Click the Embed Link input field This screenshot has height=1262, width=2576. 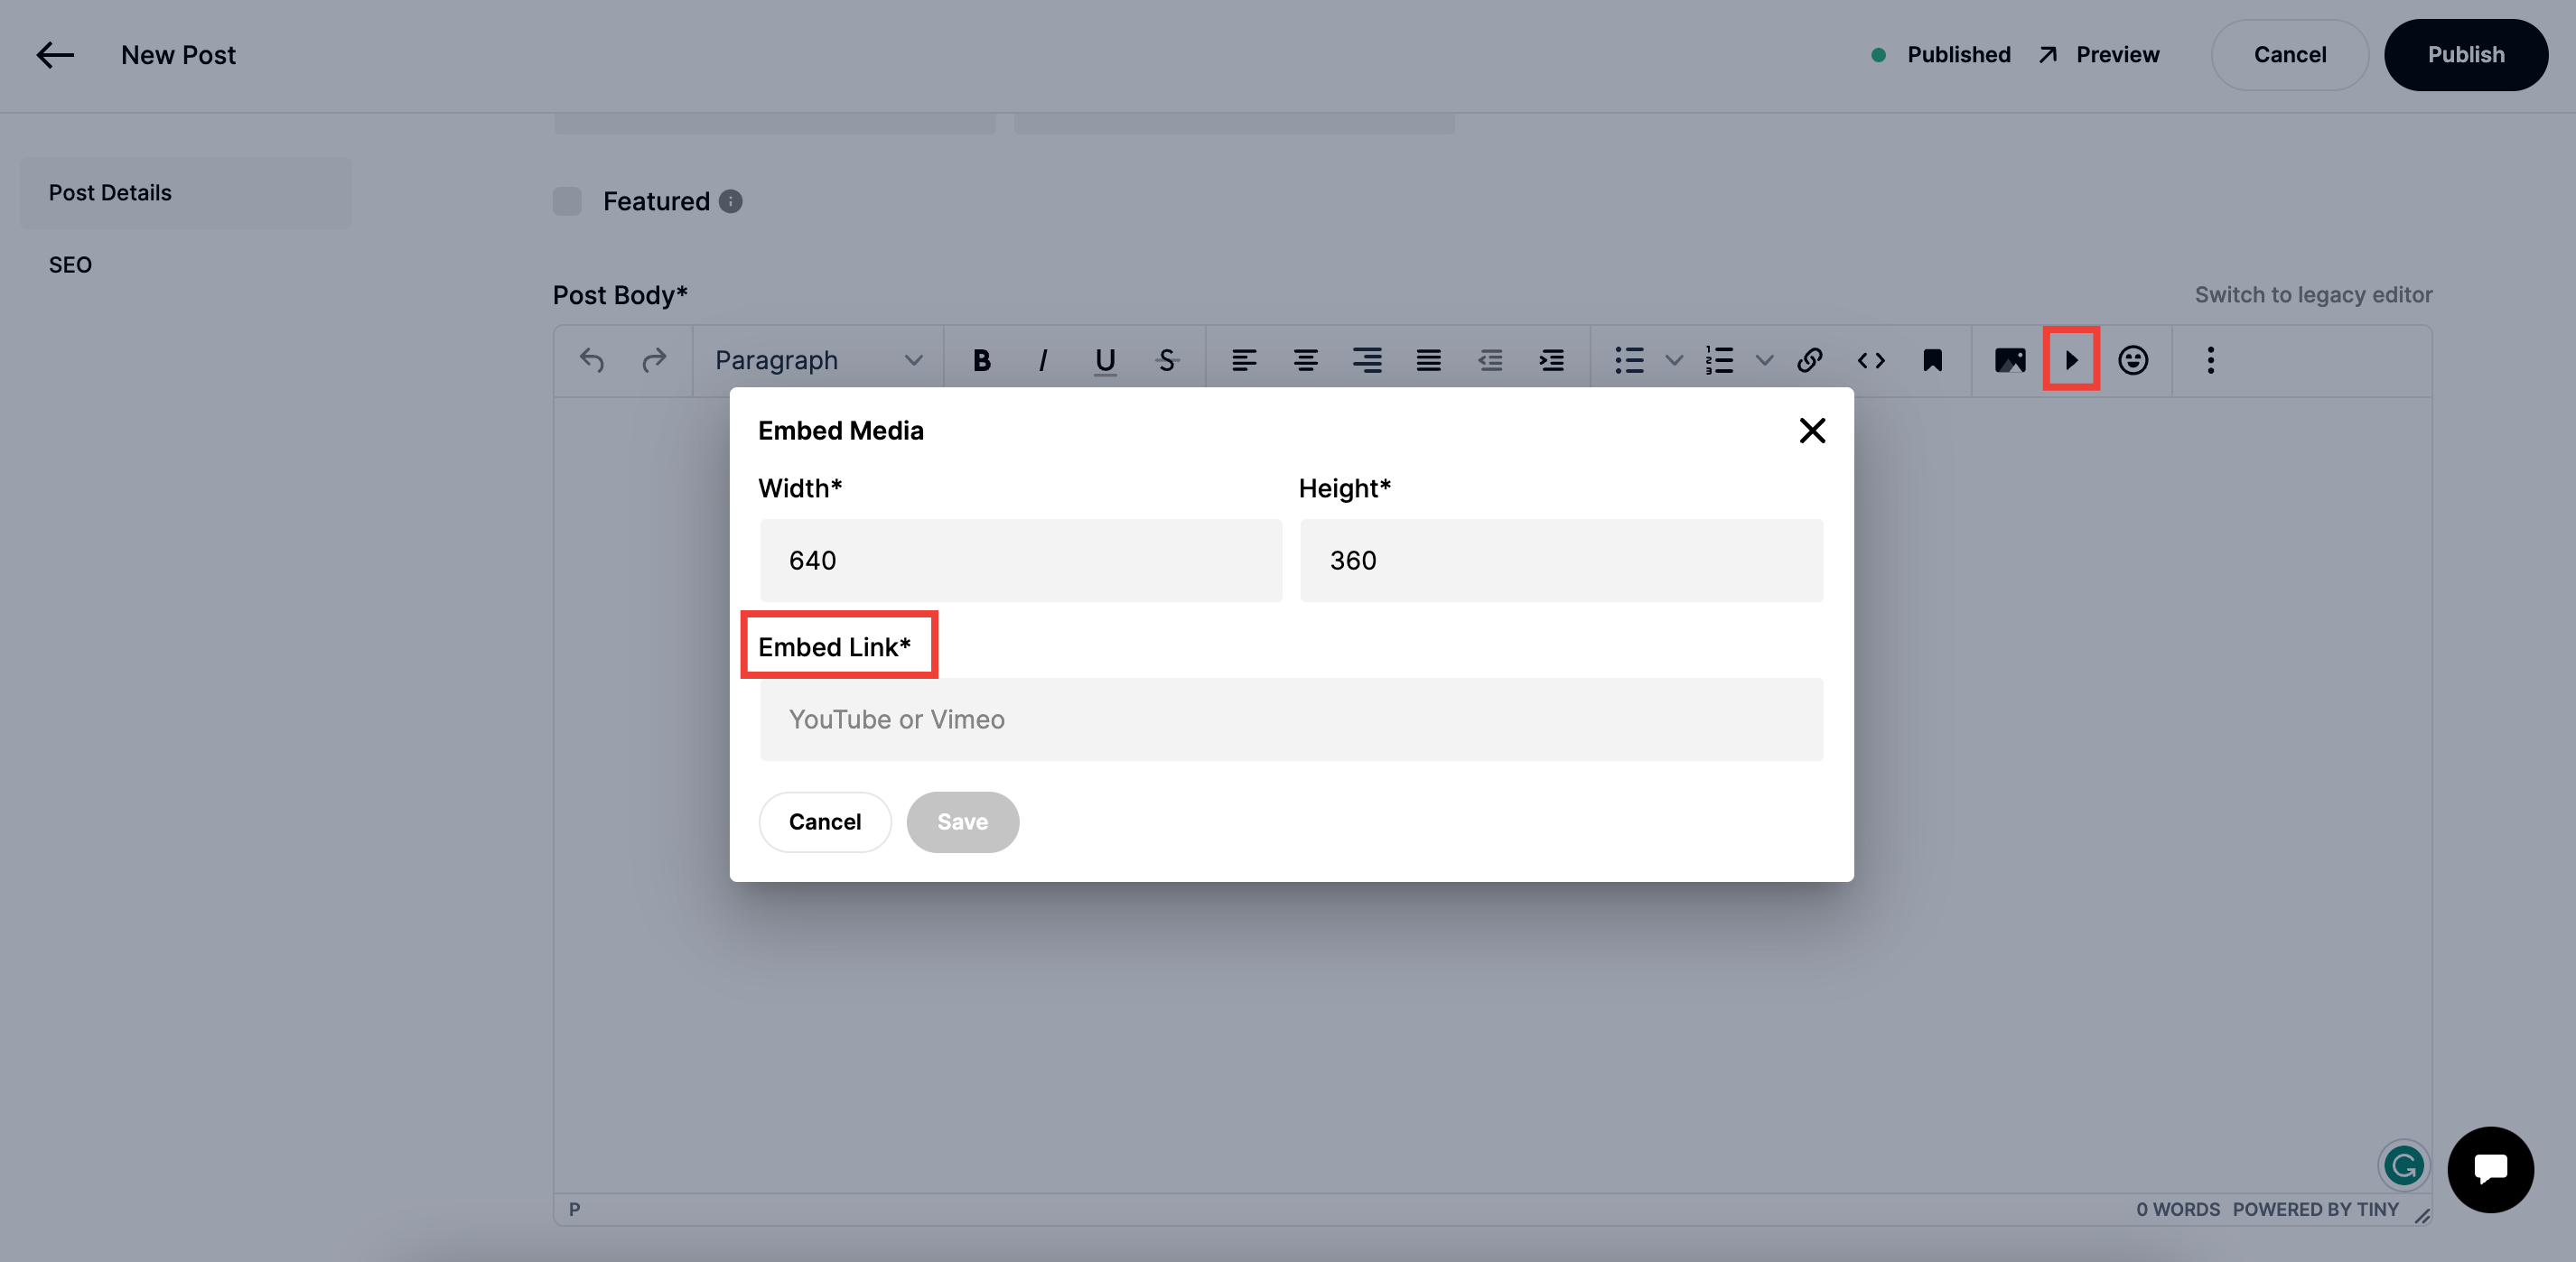point(1290,719)
